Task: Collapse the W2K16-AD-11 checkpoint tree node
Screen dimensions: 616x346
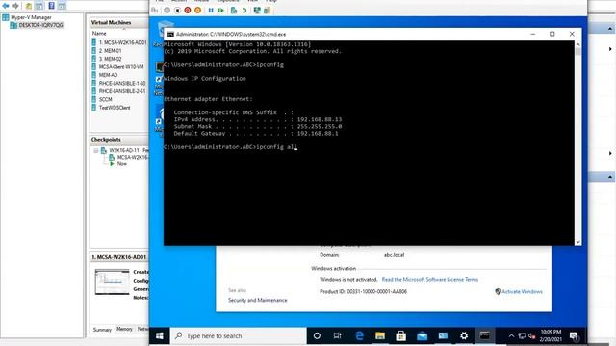Action: (96, 150)
